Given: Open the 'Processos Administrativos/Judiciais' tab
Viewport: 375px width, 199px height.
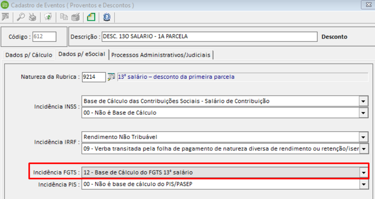Looking at the screenshot, I should tap(161, 55).
